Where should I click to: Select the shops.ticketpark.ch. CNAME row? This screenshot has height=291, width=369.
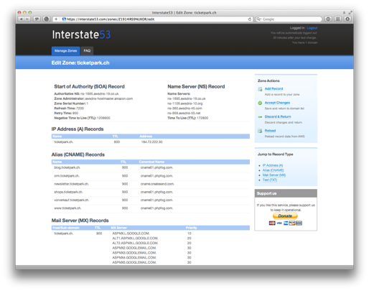151,192
